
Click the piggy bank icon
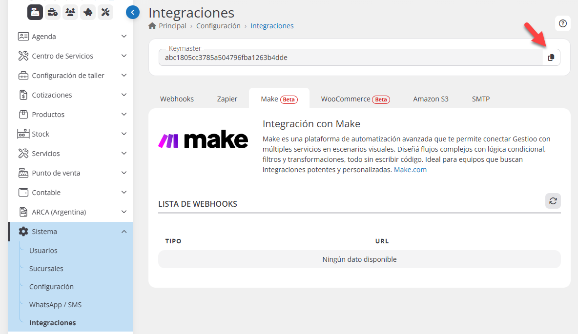pyautogui.click(x=88, y=13)
